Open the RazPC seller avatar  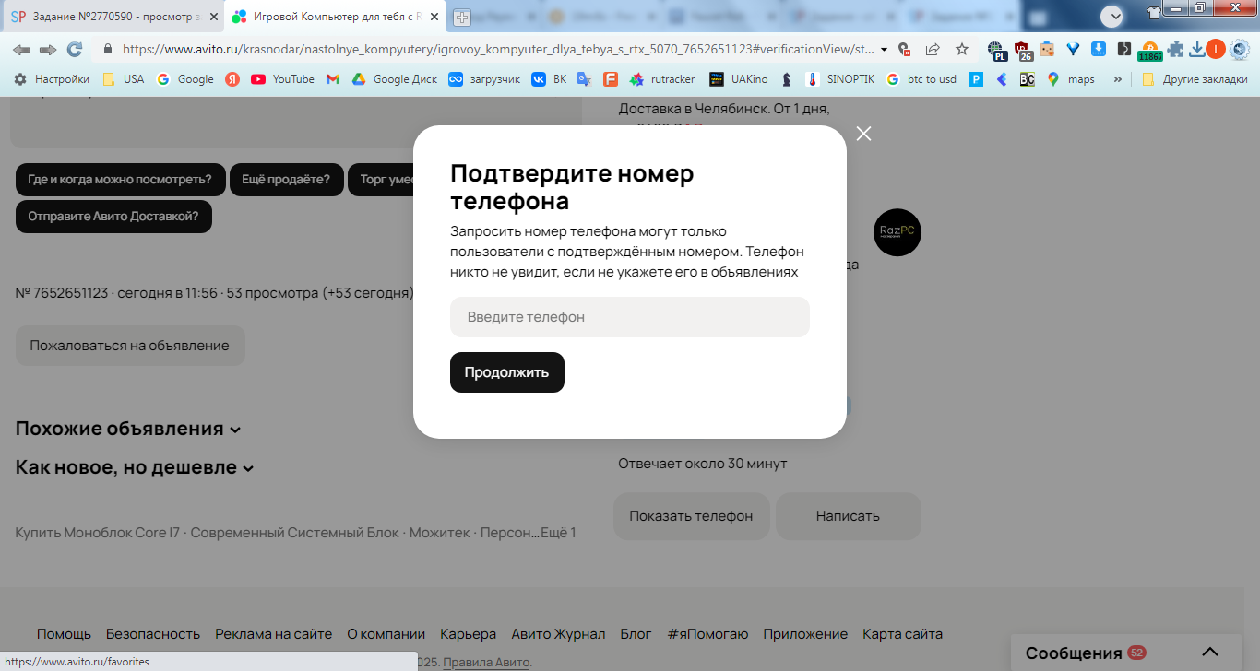[x=897, y=232]
